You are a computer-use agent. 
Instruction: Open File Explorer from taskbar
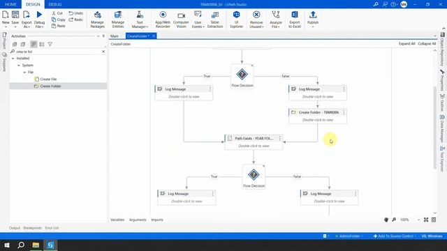(x=36, y=245)
